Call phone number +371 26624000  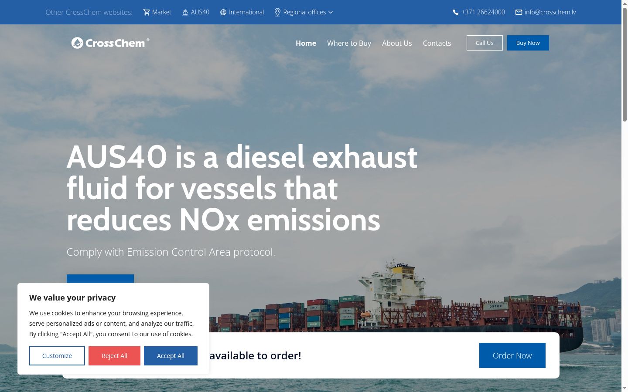pyautogui.click(x=479, y=12)
